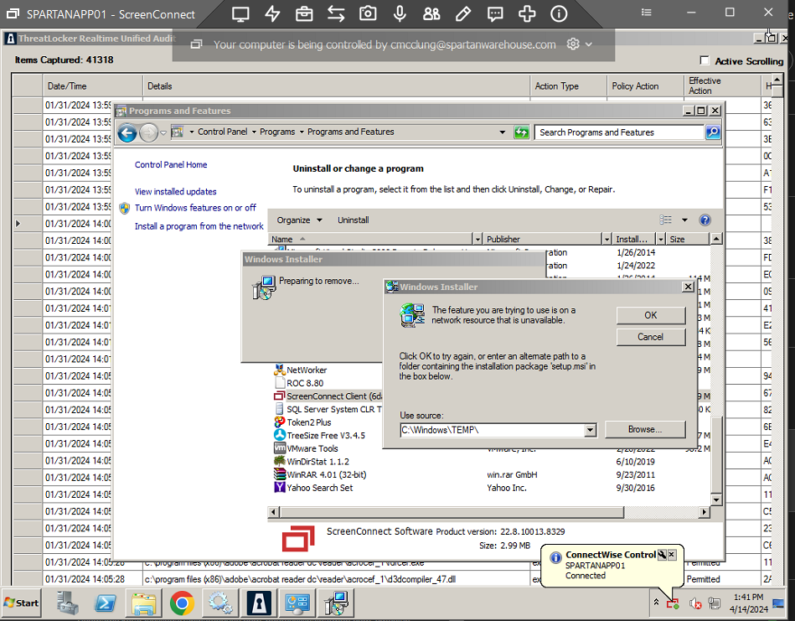Expand the Organize dropdown
The image size is (795, 621).
click(x=299, y=220)
